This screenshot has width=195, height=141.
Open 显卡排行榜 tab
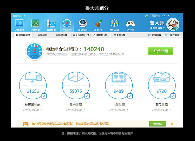click(120, 35)
